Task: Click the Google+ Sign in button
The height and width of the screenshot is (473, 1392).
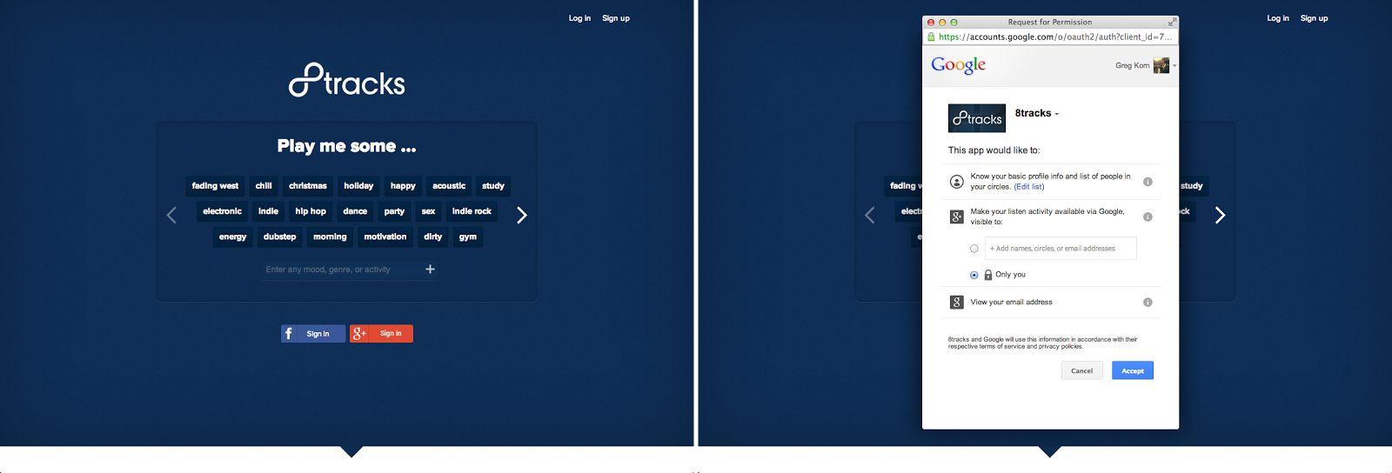Action: pos(381,334)
